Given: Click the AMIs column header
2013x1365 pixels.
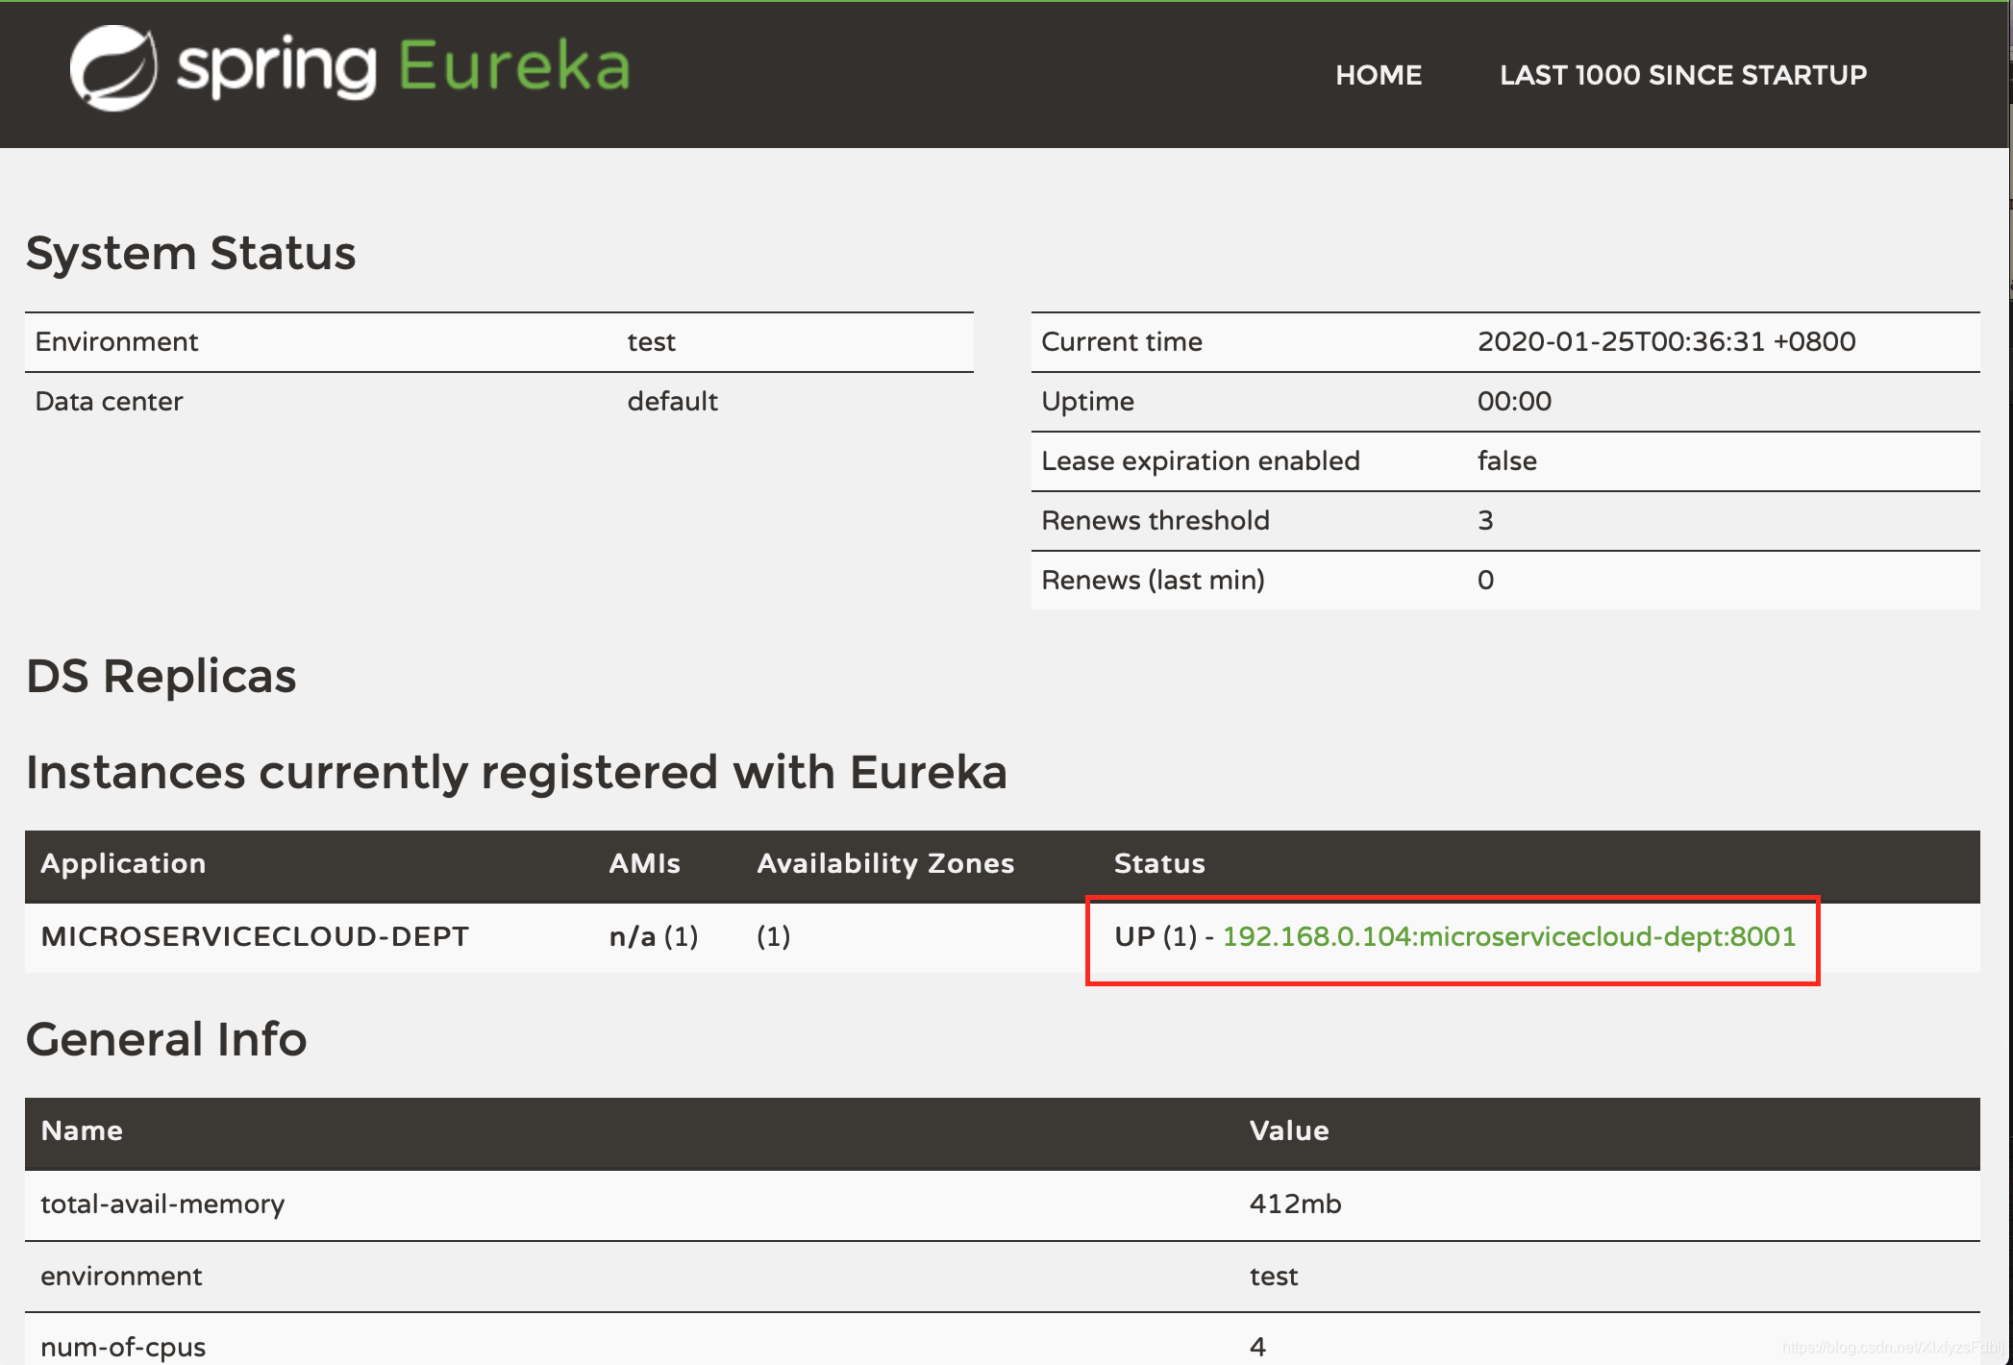Looking at the screenshot, I should pos(644,864).
